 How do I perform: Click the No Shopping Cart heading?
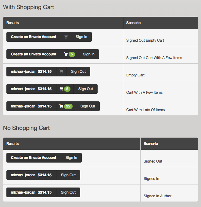click(27, 128)
